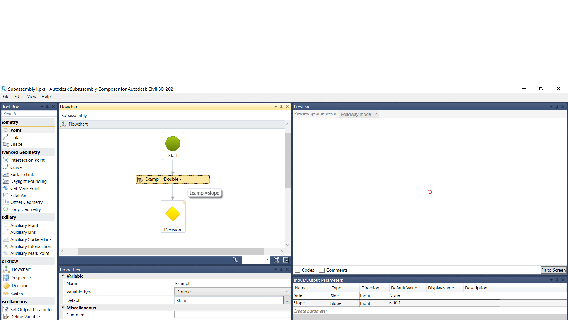Collapse the Miscellaneous section in Properties

click(62, 308)
